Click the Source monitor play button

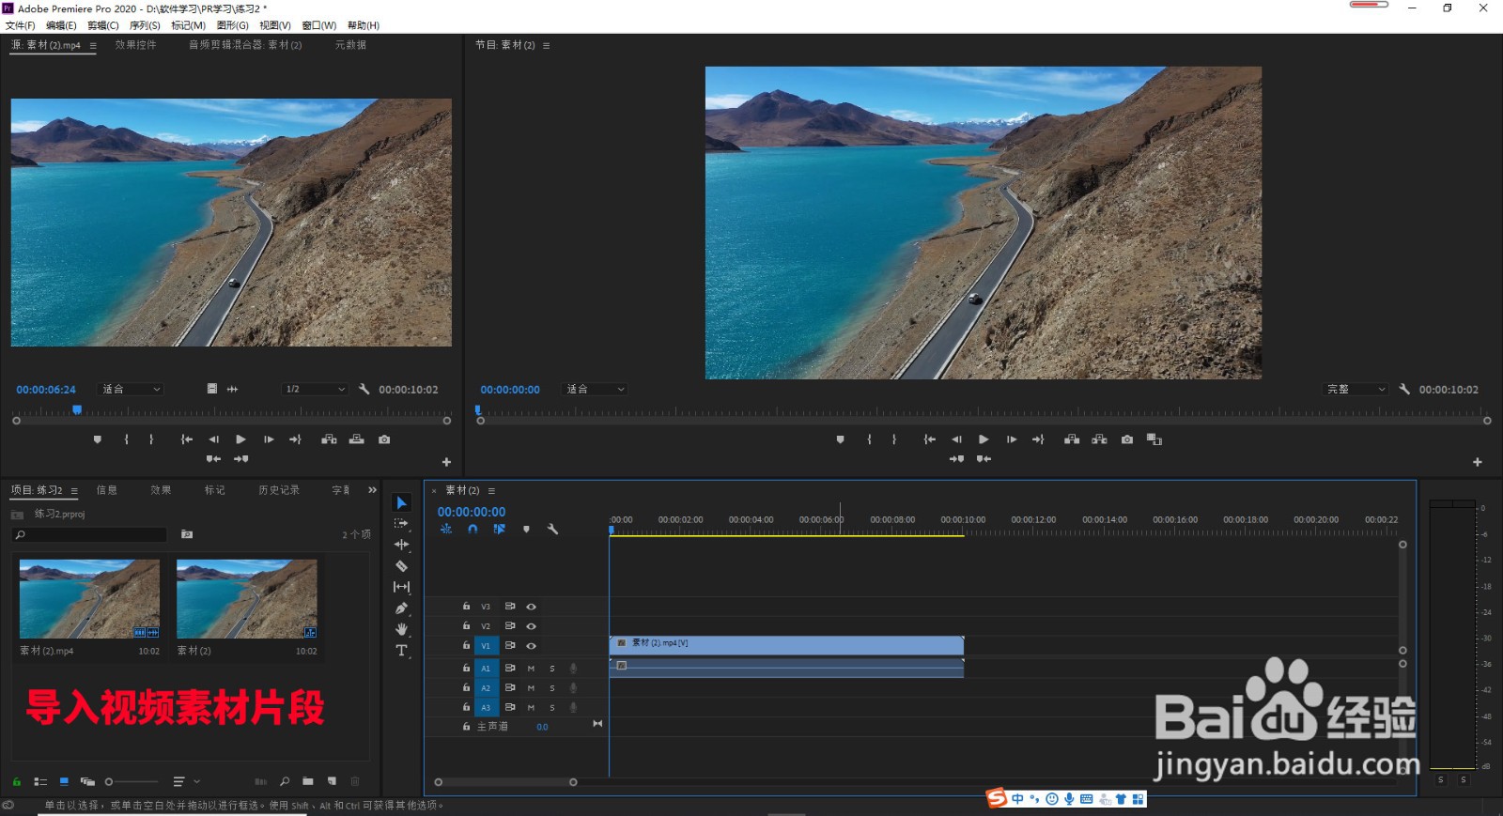tap(240, 439)
